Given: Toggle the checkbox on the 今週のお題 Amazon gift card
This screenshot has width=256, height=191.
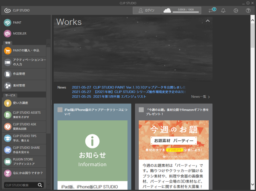Looking at the screenshot, I should (141, 110).
